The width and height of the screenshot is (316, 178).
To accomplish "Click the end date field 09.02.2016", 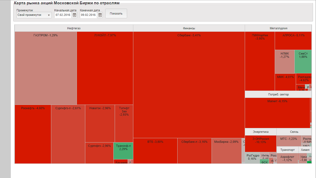I will coord(89,15).
